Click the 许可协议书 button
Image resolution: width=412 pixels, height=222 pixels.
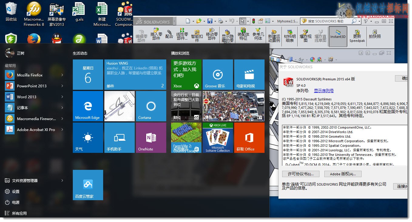(x=300, y=174)
